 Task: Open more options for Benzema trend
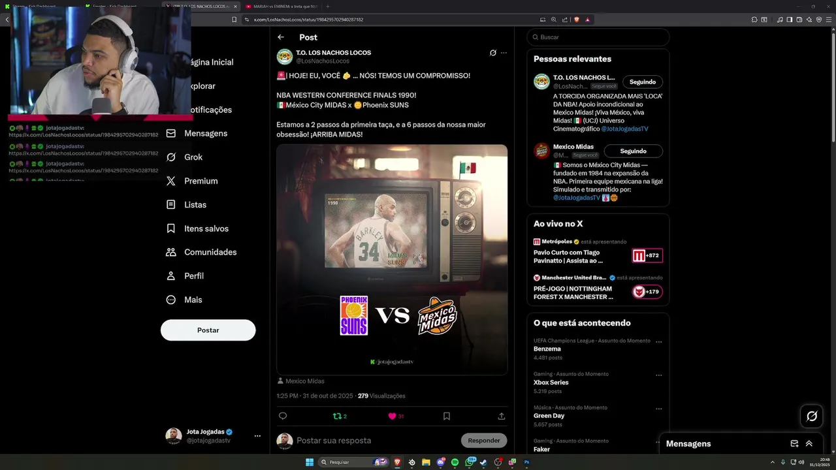pyautogui.click(x=658, y=341)
